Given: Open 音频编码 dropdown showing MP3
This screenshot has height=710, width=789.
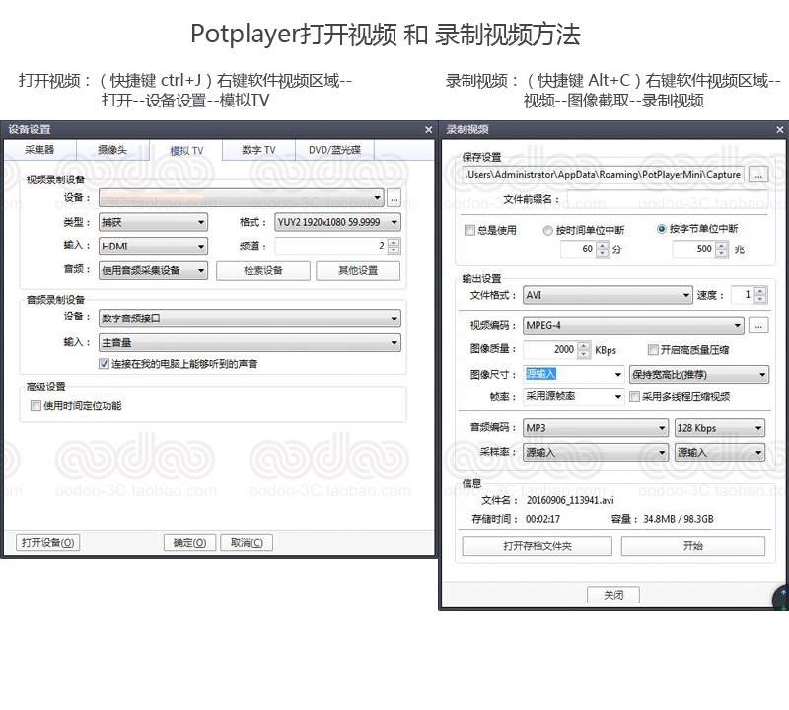Looking at the screenshot, I should (x=596, y=428).
